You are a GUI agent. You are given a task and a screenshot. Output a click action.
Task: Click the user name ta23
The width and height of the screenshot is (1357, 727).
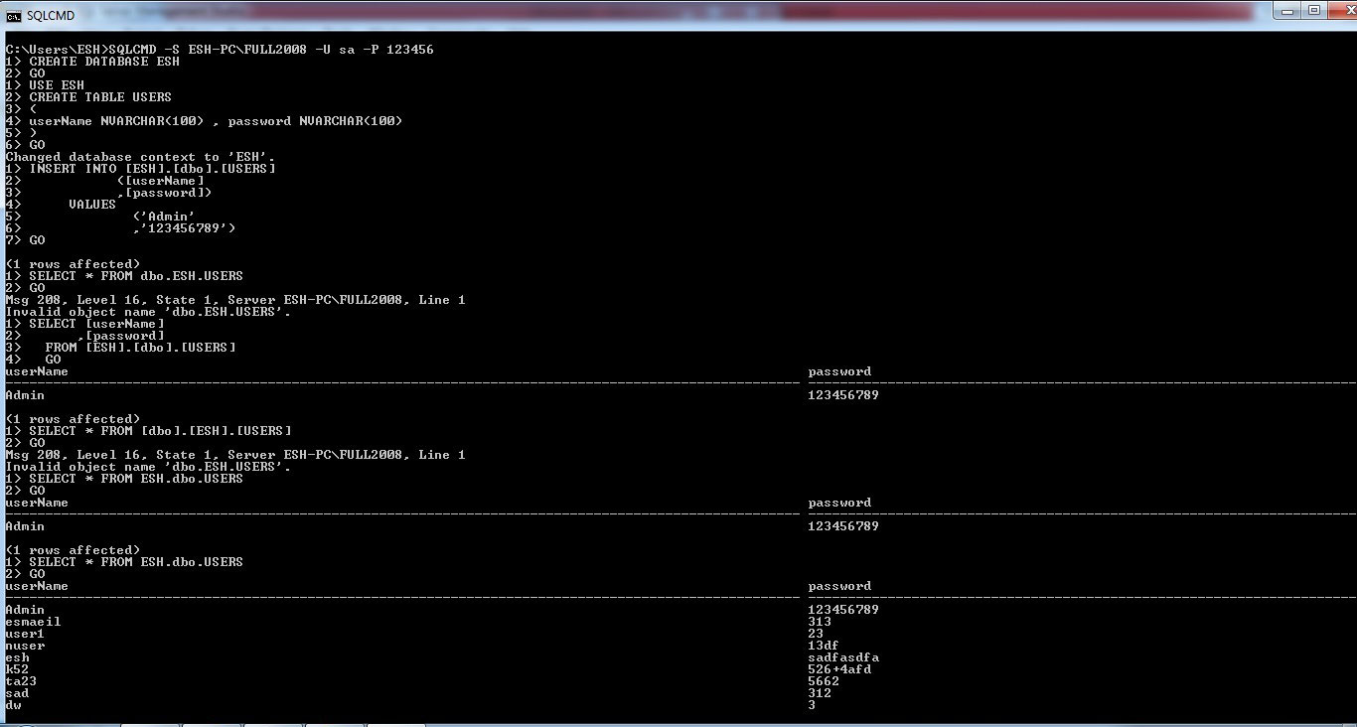[x=21, y=681]
